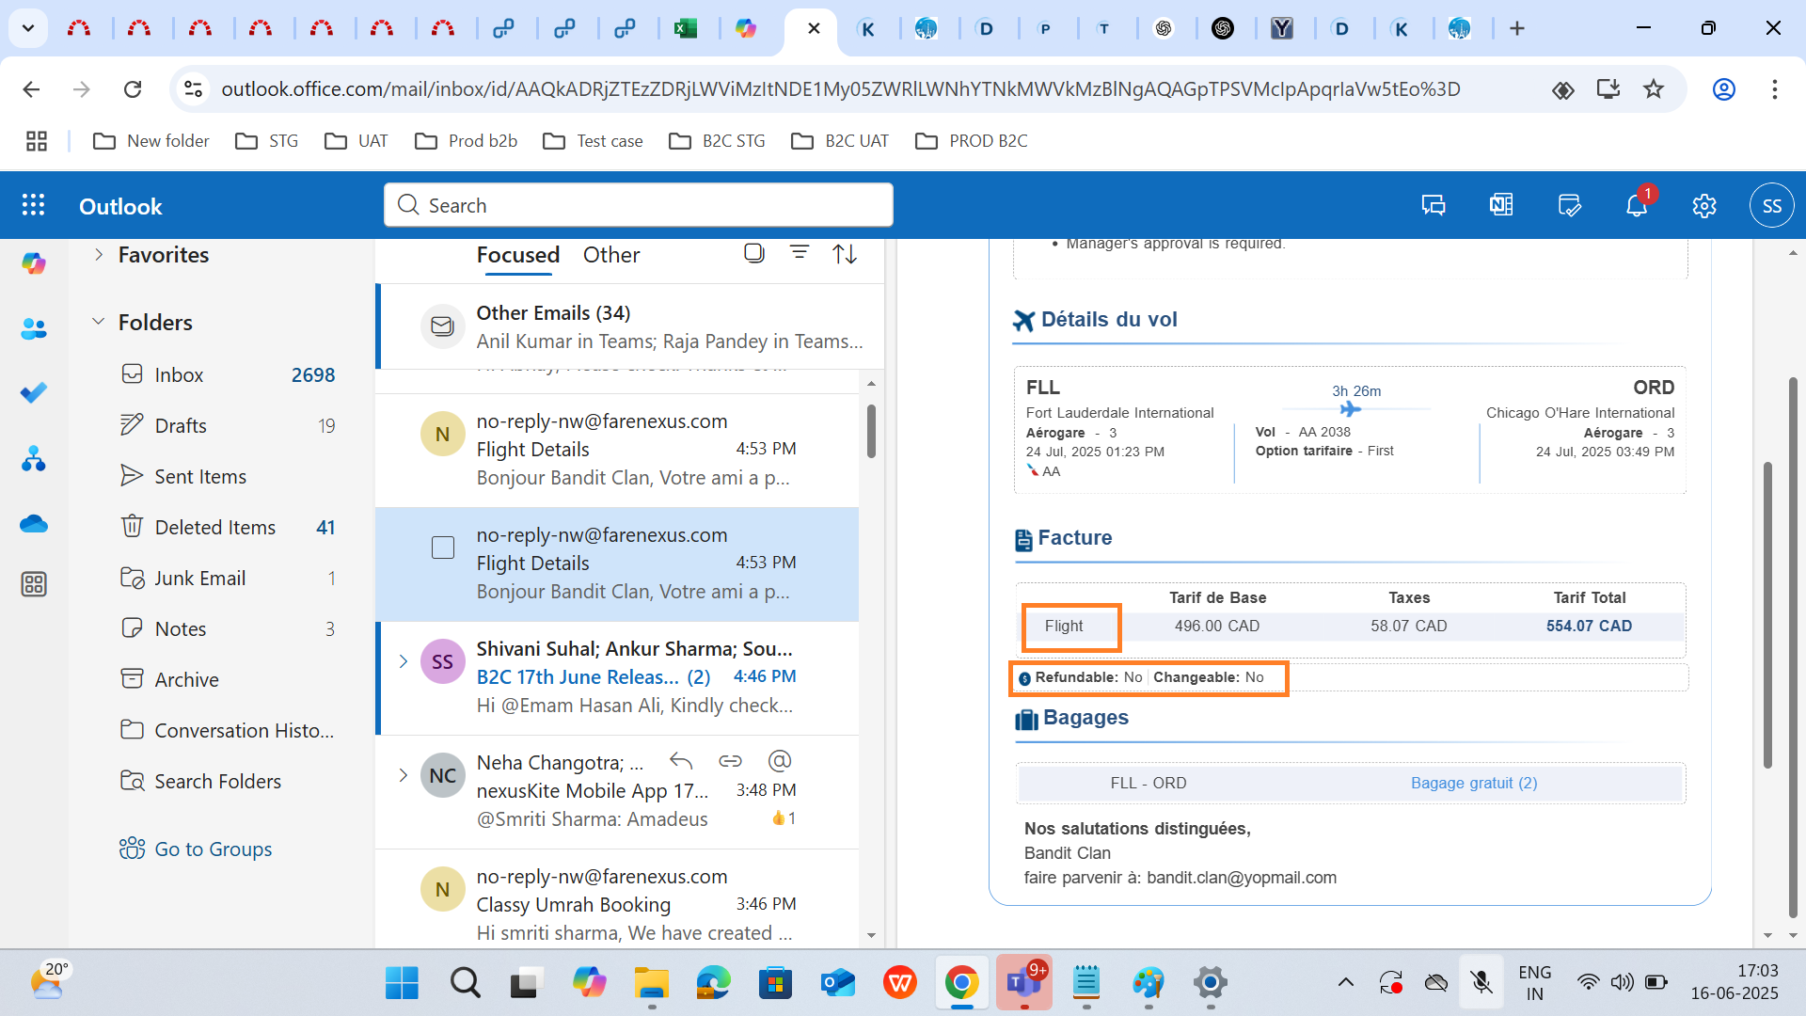Open Teams from Windows taskbar
1806x1016 pixels.
point(1023,983)
